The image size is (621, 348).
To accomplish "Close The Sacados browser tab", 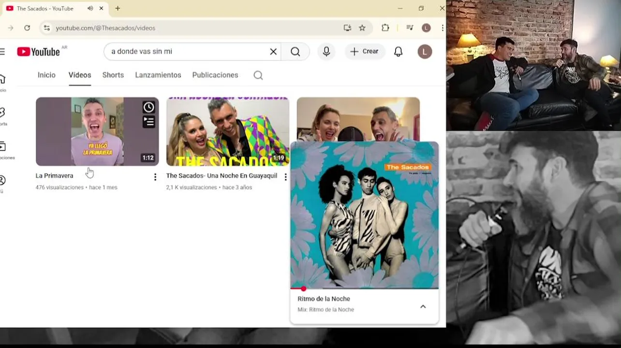I will pyautogui.click(x=102, y=9).
